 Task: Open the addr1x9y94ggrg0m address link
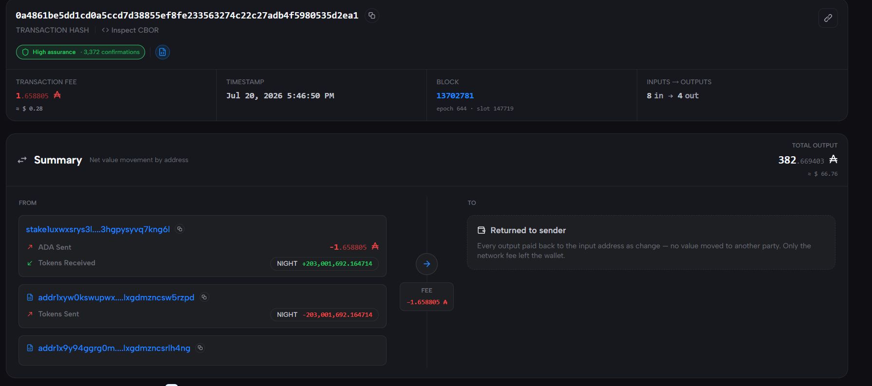pos(114,348)
